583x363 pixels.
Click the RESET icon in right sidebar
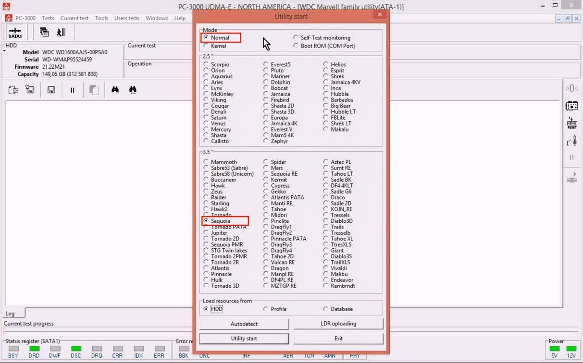(571, 123)
